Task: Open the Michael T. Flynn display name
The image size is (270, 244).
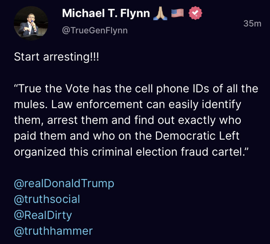Action: click(106, 13)
